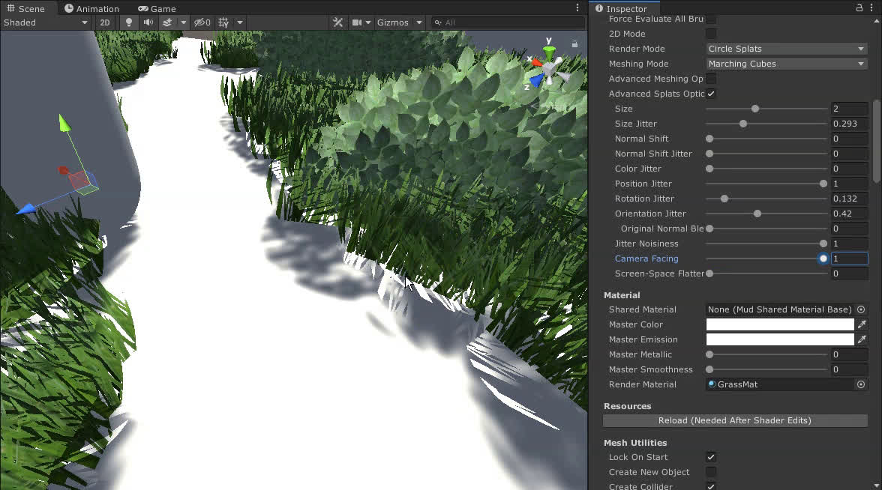Toggle the scene effects layers icon
The image size is (882, 490).
[x=168, y=22]
